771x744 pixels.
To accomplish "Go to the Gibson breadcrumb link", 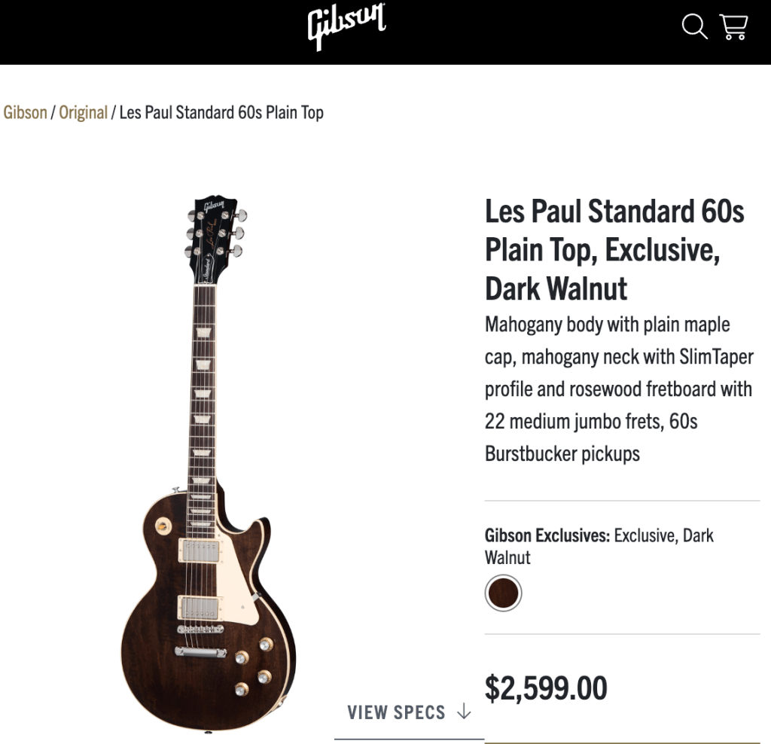I will click(x=25, y=113).
